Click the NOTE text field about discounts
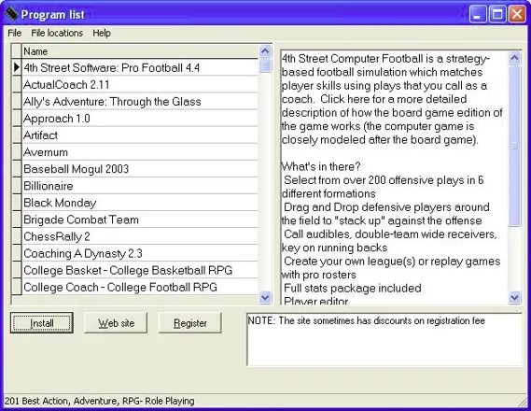Image resolution: width=531 pixels, height=411 pixels. (x=384, y=339)
